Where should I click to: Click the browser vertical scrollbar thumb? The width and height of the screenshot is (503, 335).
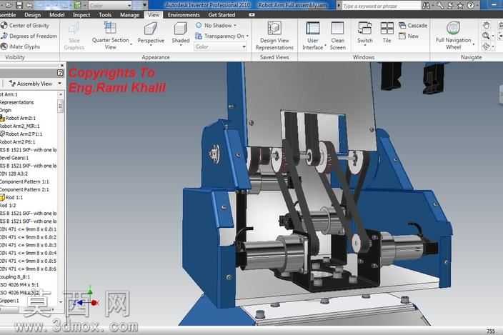[x=60, y=106]
